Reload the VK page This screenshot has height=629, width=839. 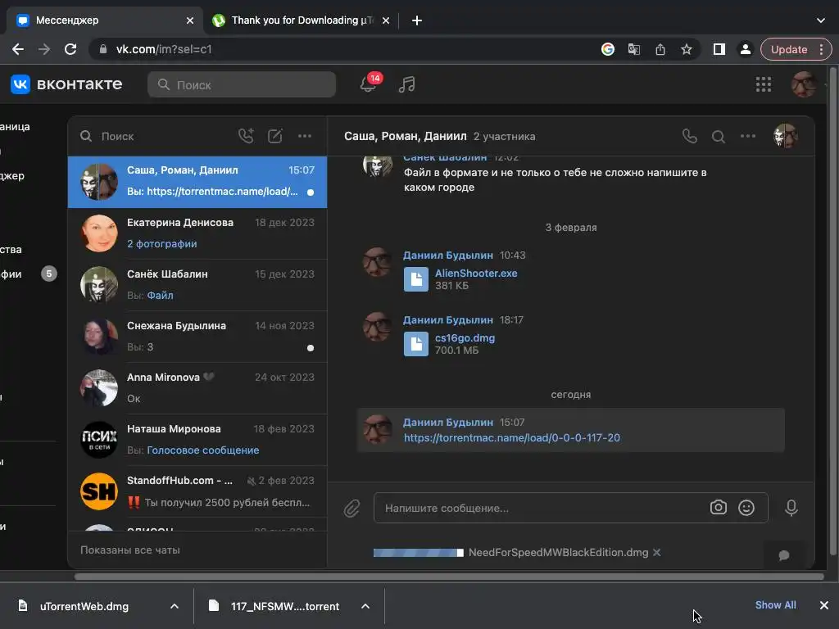coord(70,49)
